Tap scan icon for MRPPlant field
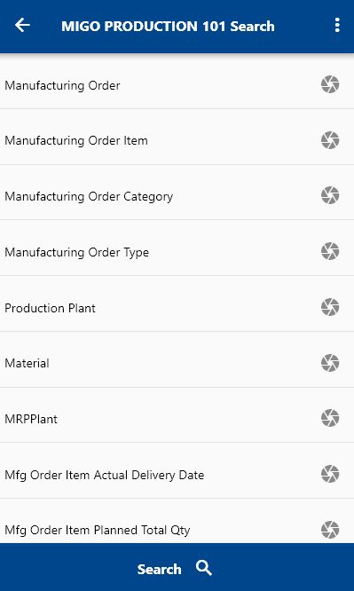The width and height of the screenshot is (354, 591). (x=330, y=418)
